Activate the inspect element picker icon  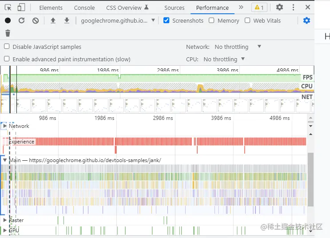click(x=8, y=8)
